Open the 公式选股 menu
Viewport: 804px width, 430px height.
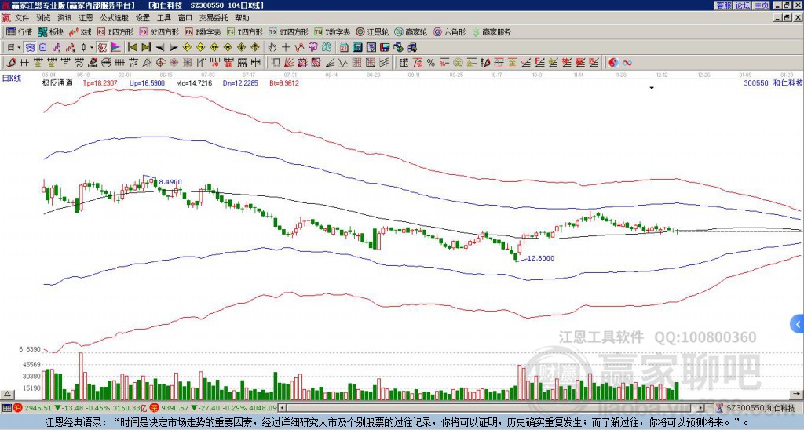point(115,18)
